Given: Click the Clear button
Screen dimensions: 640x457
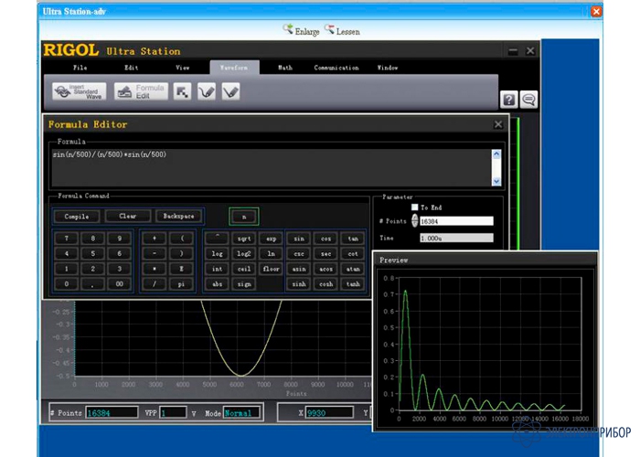Looking at the screenshot, I should point(128,217).
